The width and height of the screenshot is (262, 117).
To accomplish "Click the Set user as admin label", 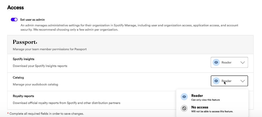I will tap(32, 19).
